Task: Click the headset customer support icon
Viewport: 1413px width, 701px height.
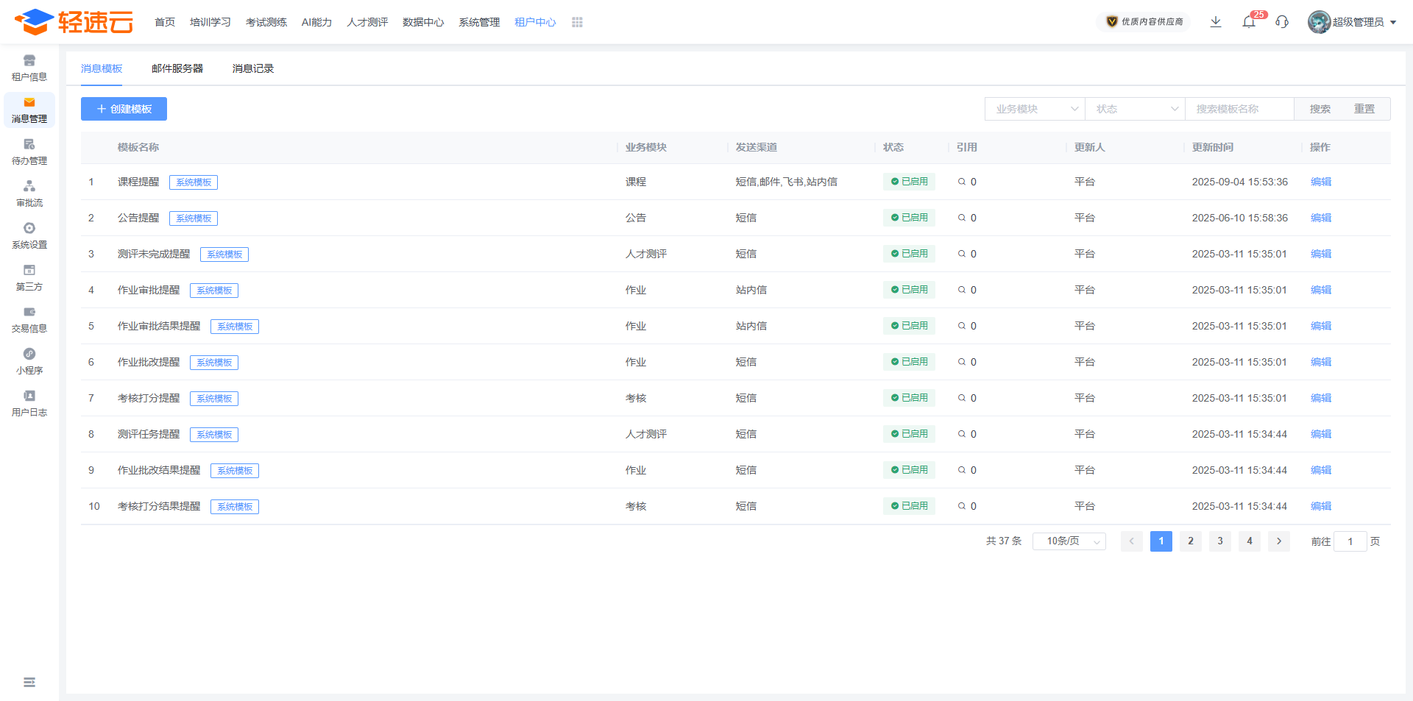Action: point(1282,22)
